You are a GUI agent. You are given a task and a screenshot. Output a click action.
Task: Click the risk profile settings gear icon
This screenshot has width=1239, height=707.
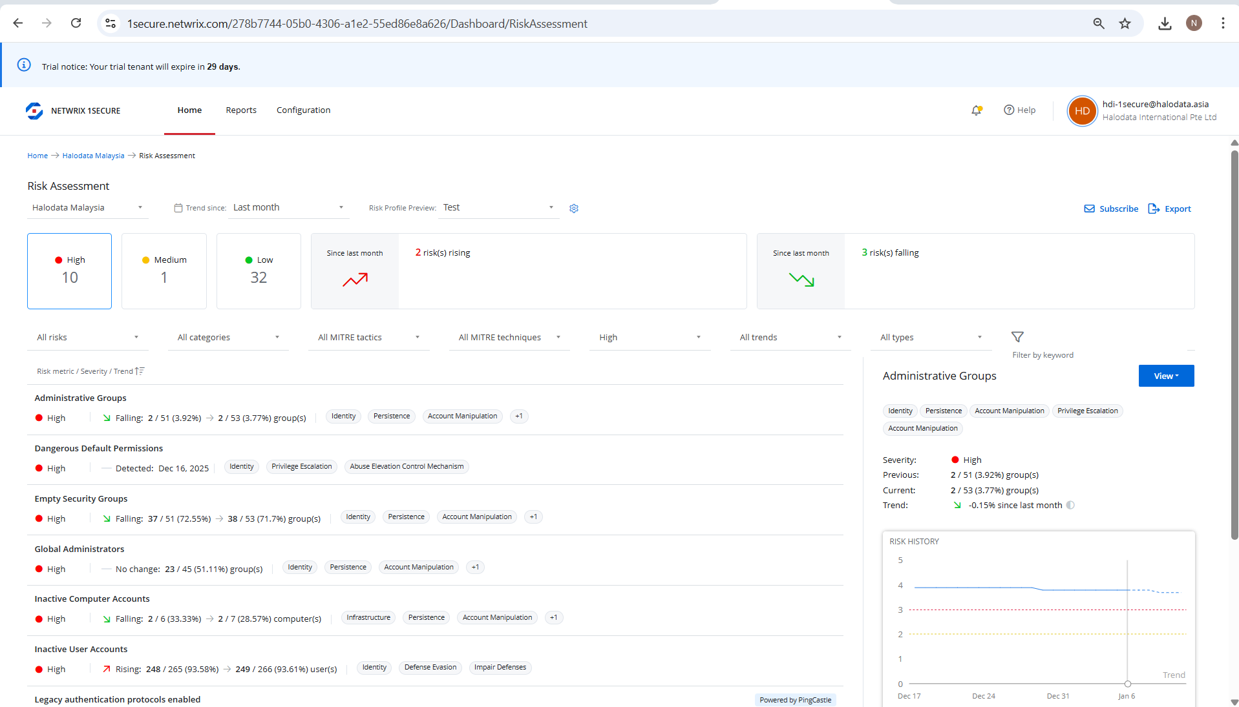[x=574, y=209]
